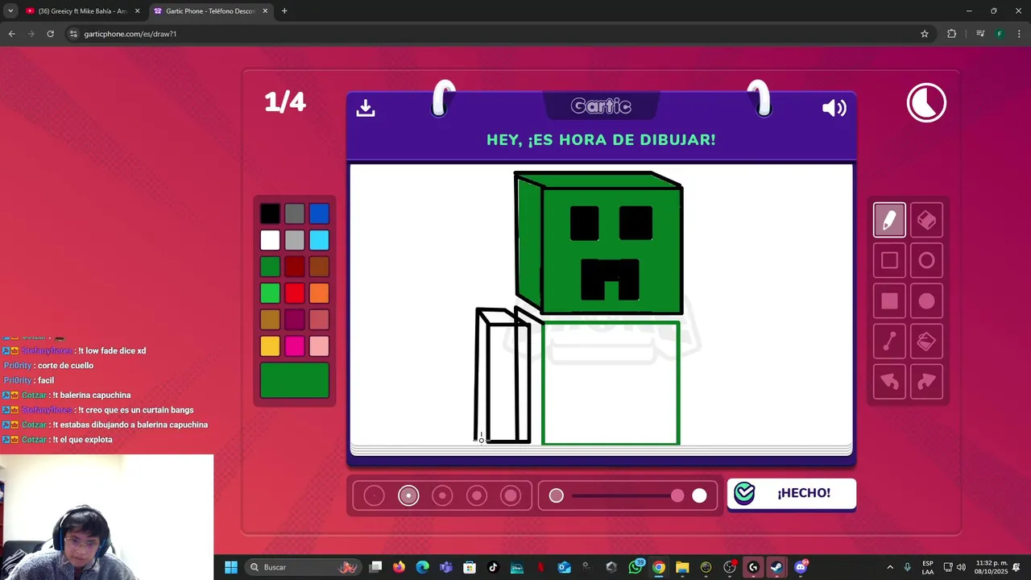Image resolution: width=1031 pixels, height=580 pixels.
Task: Pick the yellow color swatch
Action: click(x=270, y=346)
